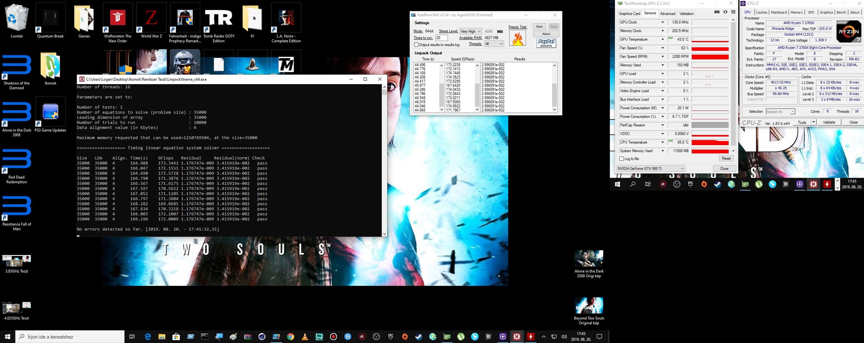Click GPU-Z sensors list scrollbar
Viewport: 864px width, 343px height.
pos(733,85)
